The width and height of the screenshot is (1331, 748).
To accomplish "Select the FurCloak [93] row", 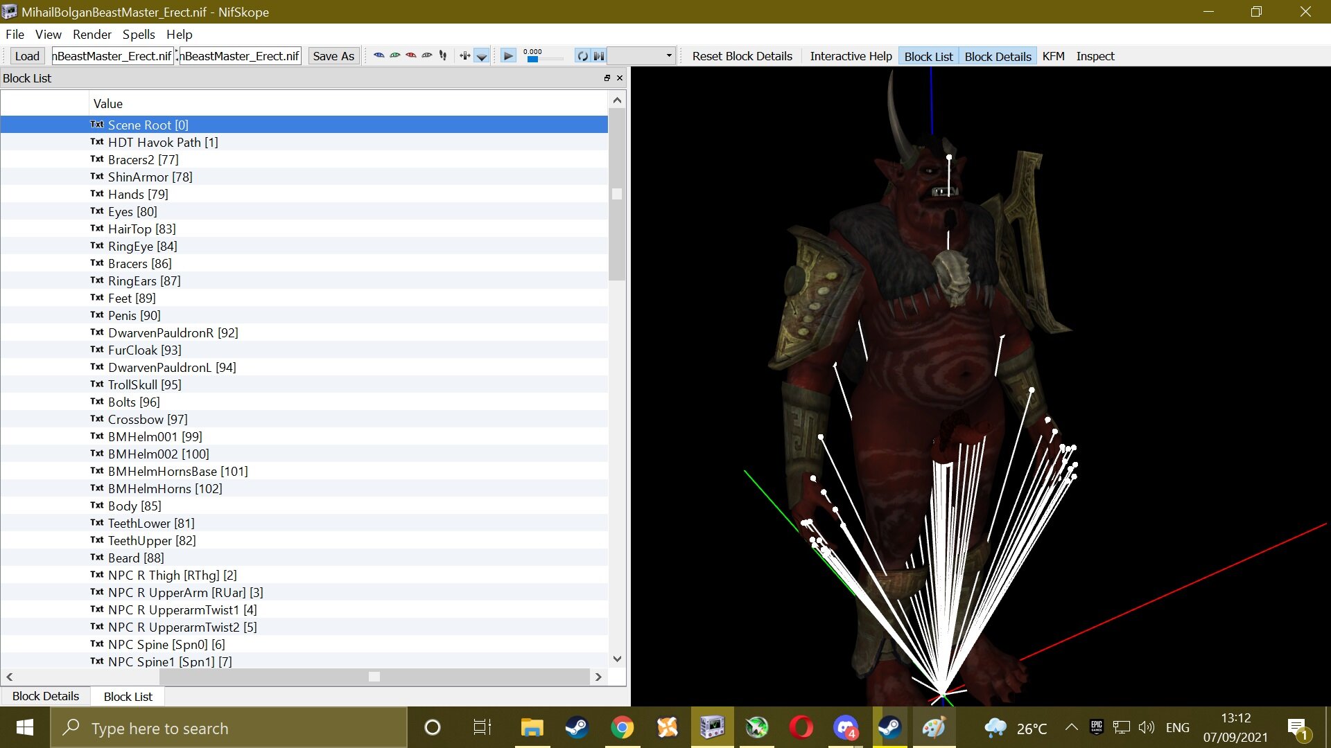I will point(304,350).
